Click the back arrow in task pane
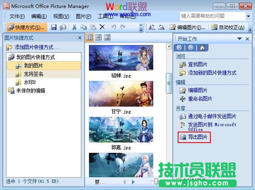 179,47
